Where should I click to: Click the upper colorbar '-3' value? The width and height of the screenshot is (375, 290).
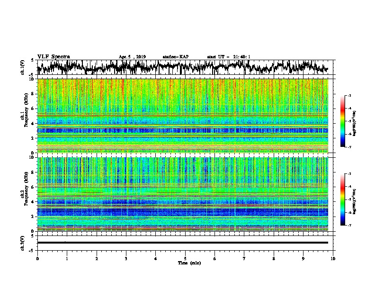pos(349,95)
